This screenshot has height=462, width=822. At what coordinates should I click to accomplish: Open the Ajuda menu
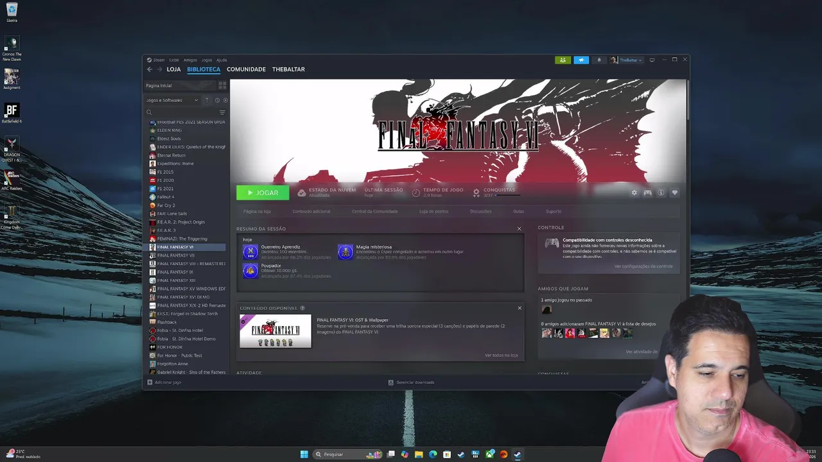pos(222,60)
